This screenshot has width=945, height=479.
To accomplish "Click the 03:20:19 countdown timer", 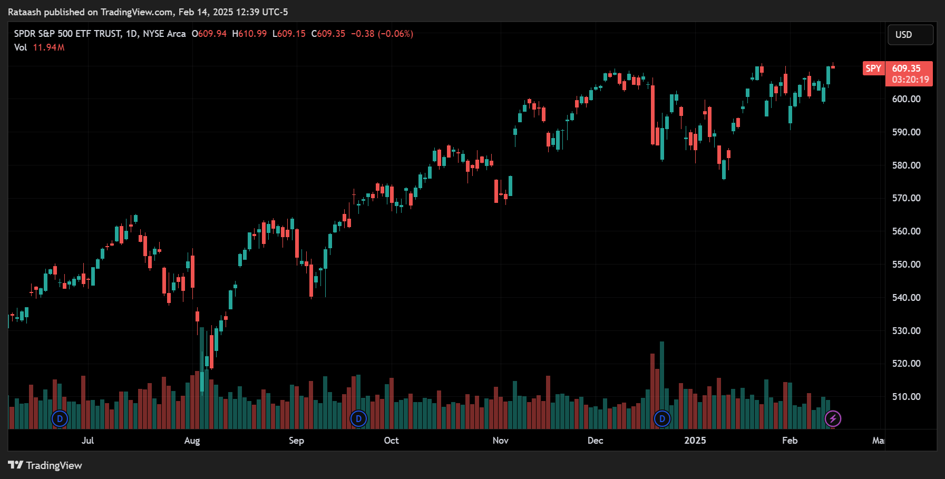I will pyautogui.click(x=910, y=80).
